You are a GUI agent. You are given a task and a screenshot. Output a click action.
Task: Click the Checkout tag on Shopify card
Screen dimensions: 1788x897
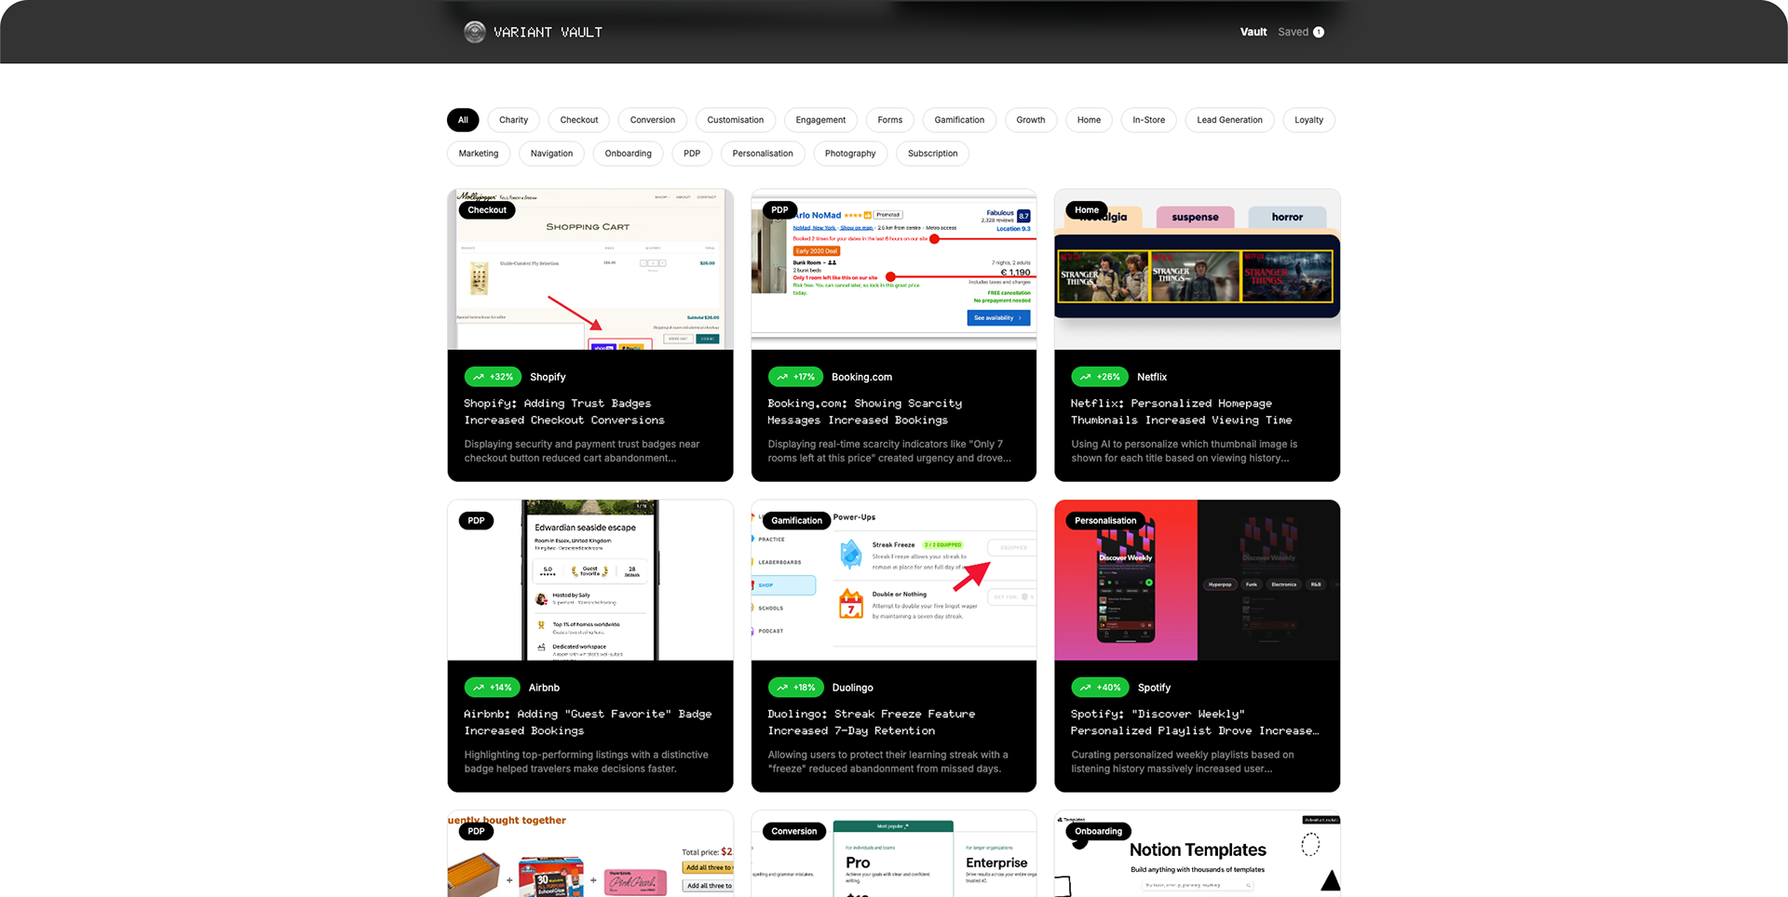[x=487, y=210]
